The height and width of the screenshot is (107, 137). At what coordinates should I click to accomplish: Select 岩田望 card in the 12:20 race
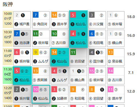(x=97, y=94)
